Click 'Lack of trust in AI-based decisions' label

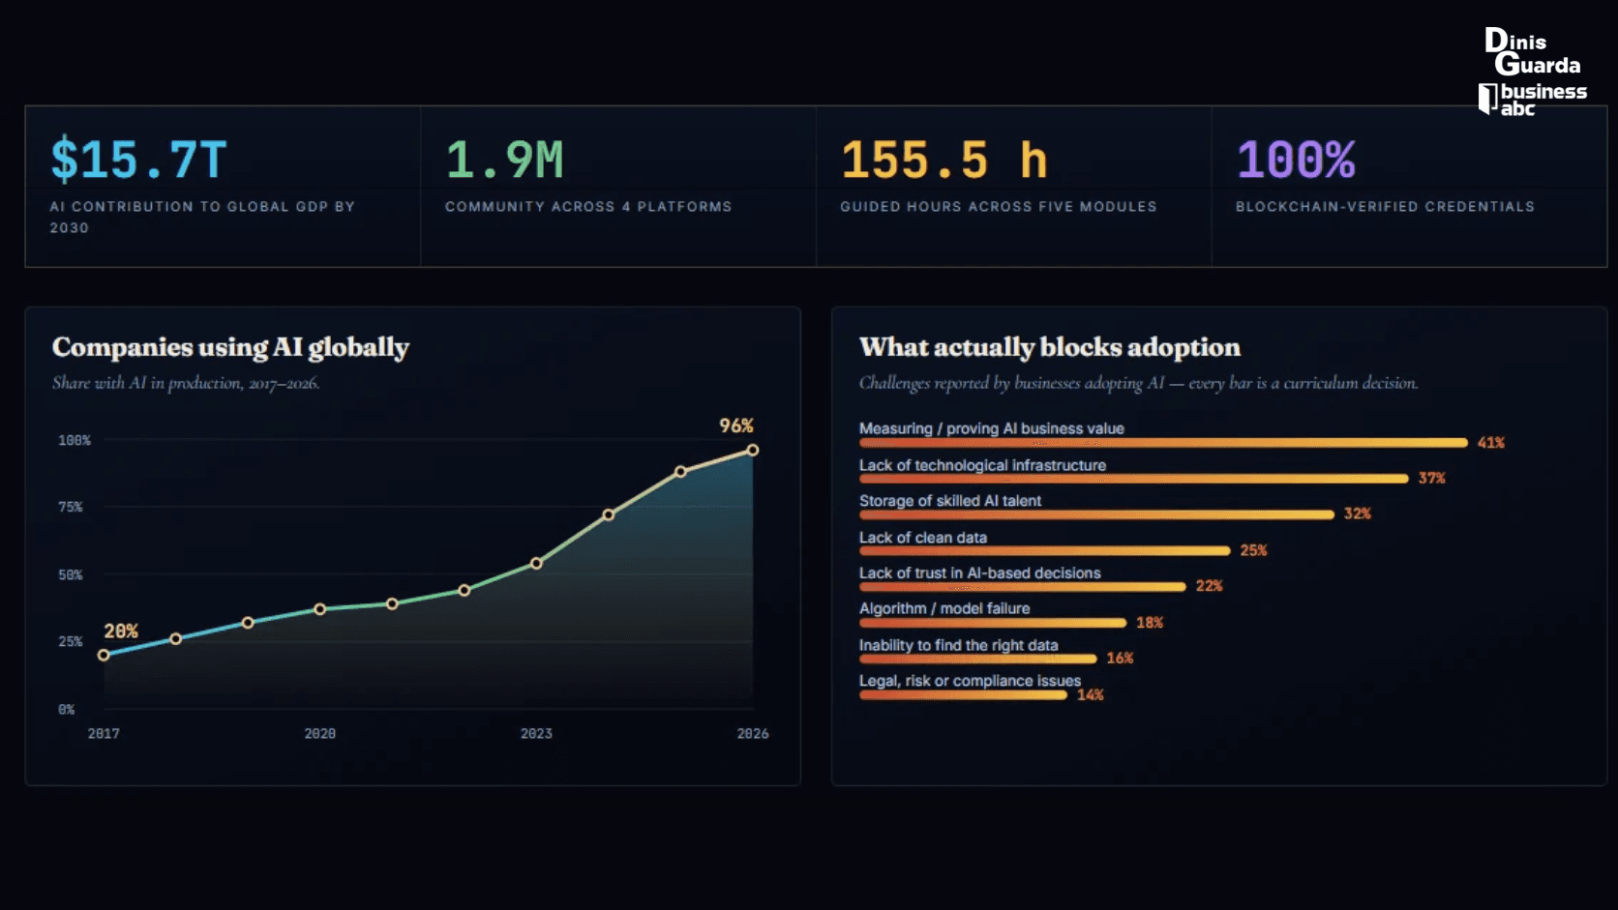click(980, 573)
